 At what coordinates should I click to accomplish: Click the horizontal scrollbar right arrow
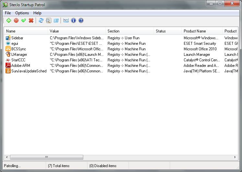tap(235, 157)
